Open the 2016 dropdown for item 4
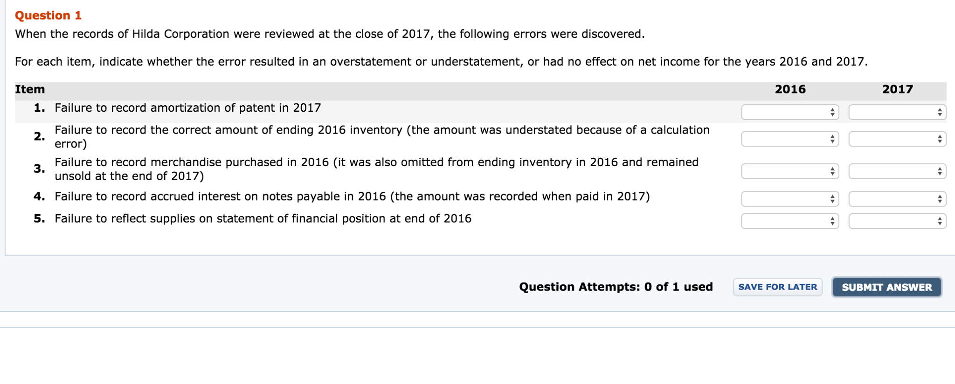Screen dimensions: 955x384 click(x=789, y=199)
